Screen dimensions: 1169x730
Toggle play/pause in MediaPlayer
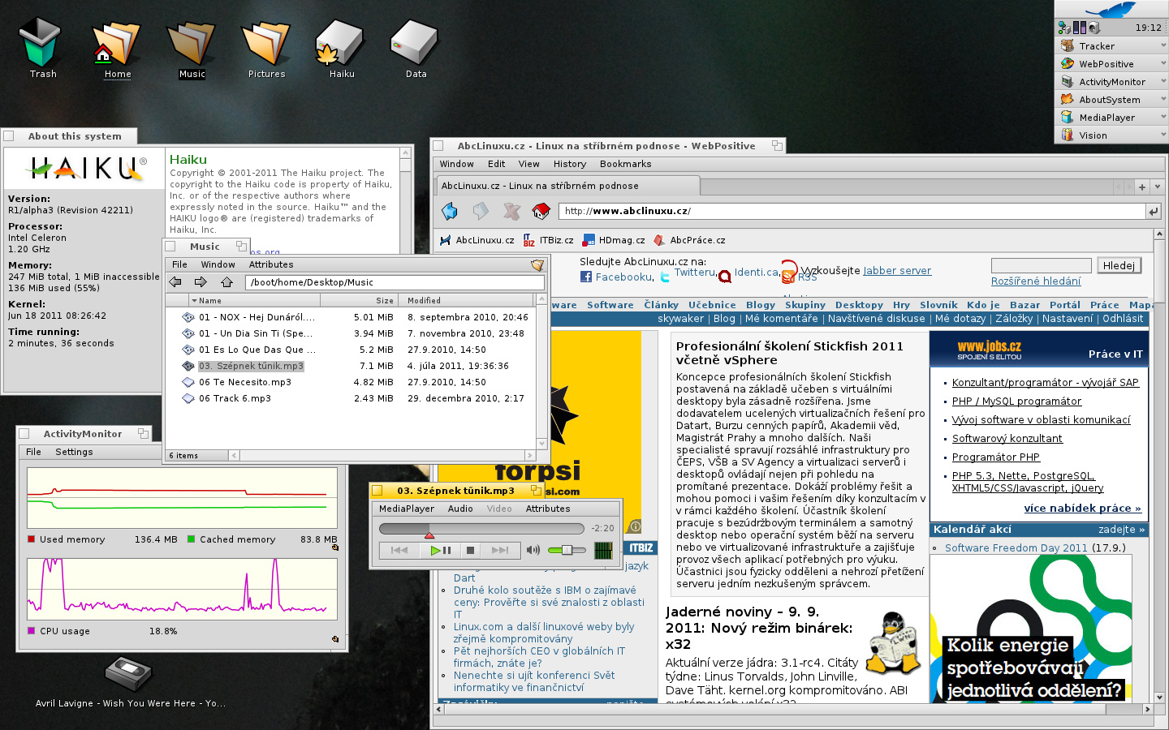pos(441,550)
